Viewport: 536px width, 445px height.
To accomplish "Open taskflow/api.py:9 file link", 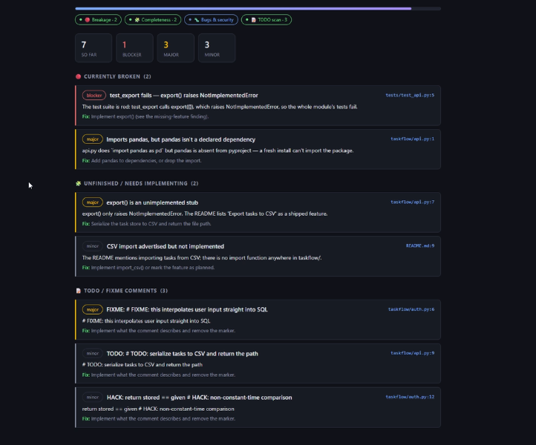I will point(412,353).
